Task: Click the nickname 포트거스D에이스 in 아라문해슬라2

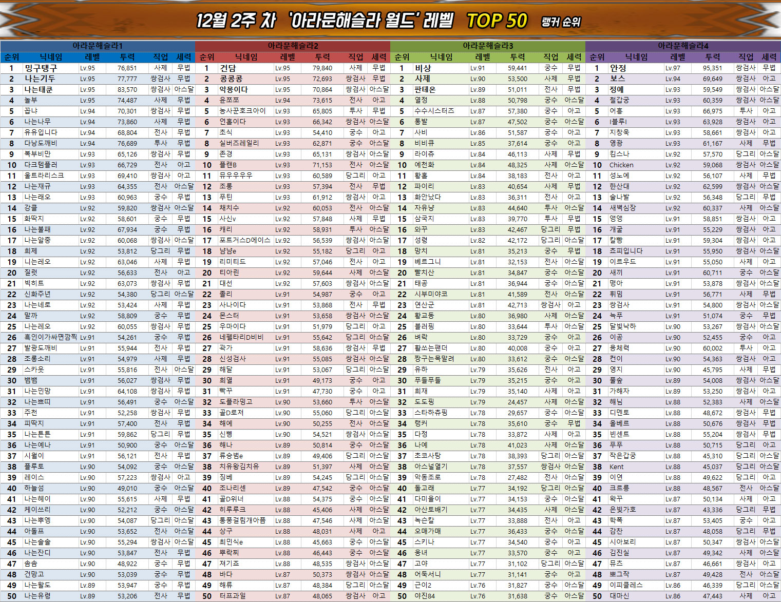Action: tap(244, 240)
